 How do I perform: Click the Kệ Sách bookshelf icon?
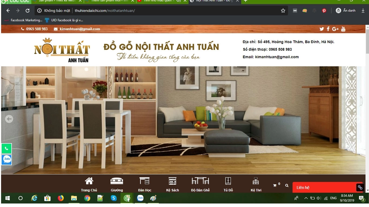172,180
